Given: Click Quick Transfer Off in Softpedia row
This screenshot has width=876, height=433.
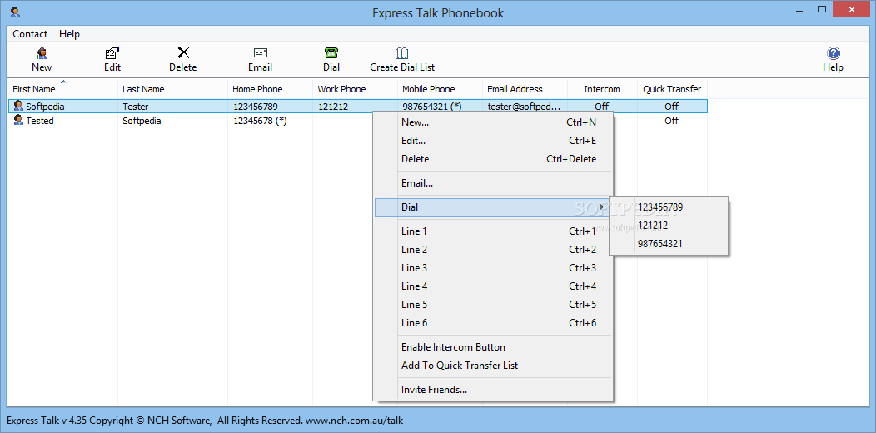Looking at the screenshot, I should [671, 106].
